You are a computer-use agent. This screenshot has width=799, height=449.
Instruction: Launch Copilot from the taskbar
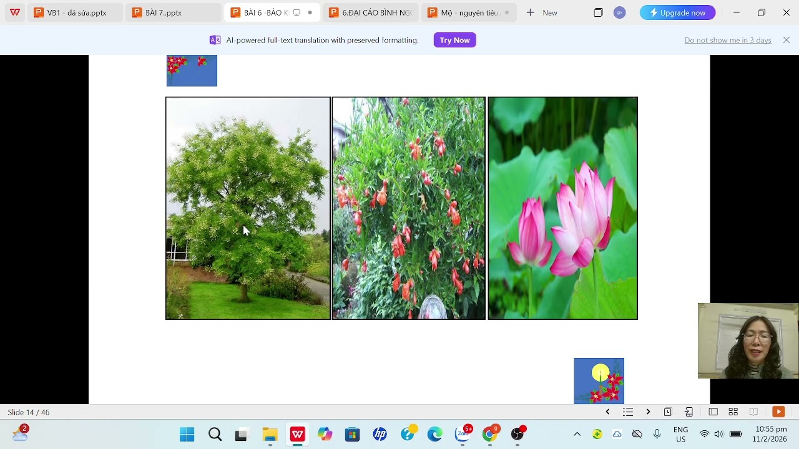325,434
